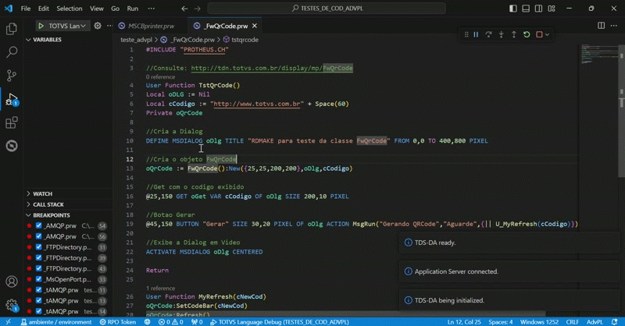The height and width of the screenshot is (326, 625).
Task: Open the Run menu
Action: [133, 9]
